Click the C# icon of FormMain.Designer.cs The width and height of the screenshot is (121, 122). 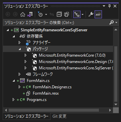click(x=28, y=87)
